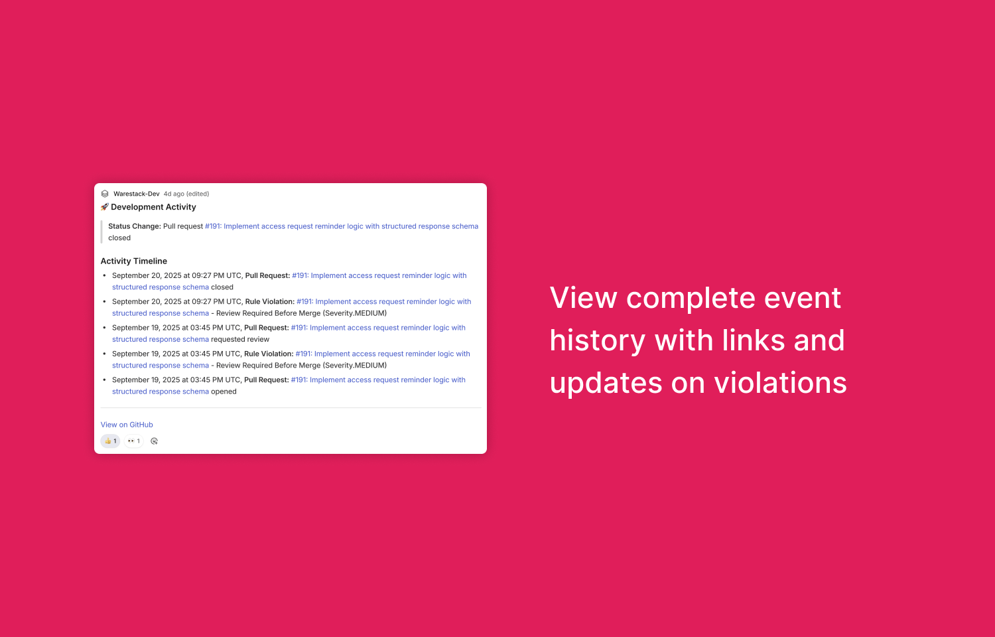Image resolution: width=995 pixels, height=637 pixels.
Task: Open the September 19 Rule Violation link
Action: click(x=382, y=354)
